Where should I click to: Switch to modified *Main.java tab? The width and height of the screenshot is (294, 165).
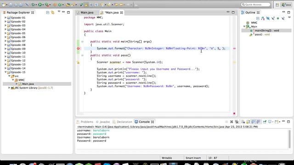pyautogui.click(x=112, y=12)
